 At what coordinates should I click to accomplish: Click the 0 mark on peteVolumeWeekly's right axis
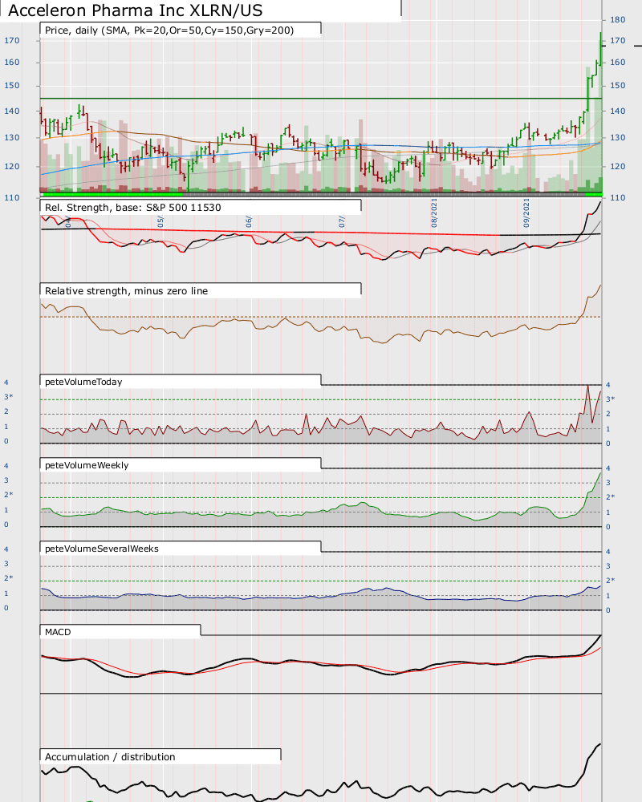tap(608, 527)
